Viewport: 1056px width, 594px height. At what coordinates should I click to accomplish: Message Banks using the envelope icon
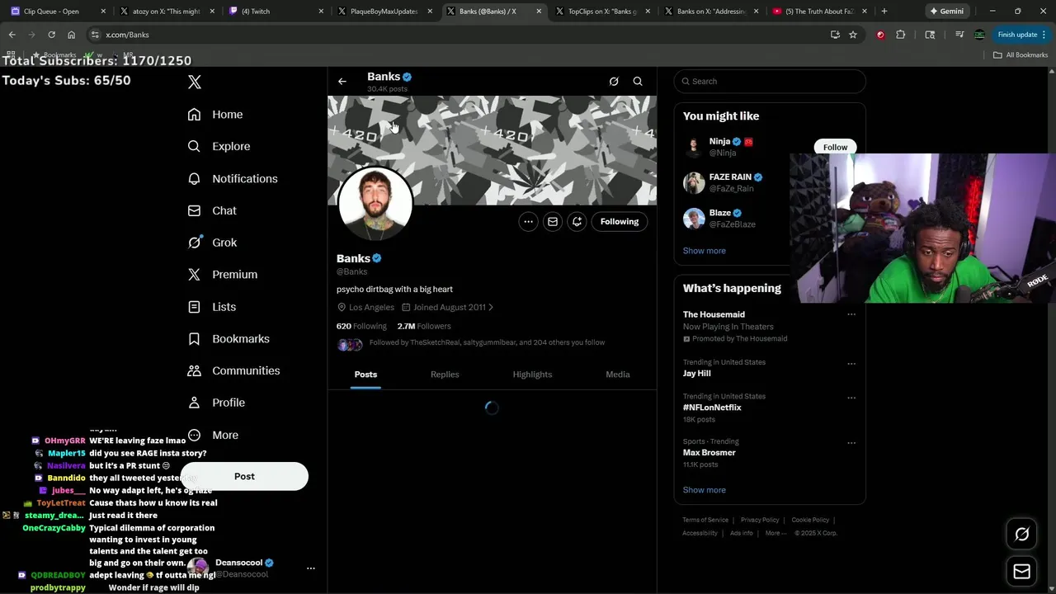pyautogui.click(x=553, y=221)
